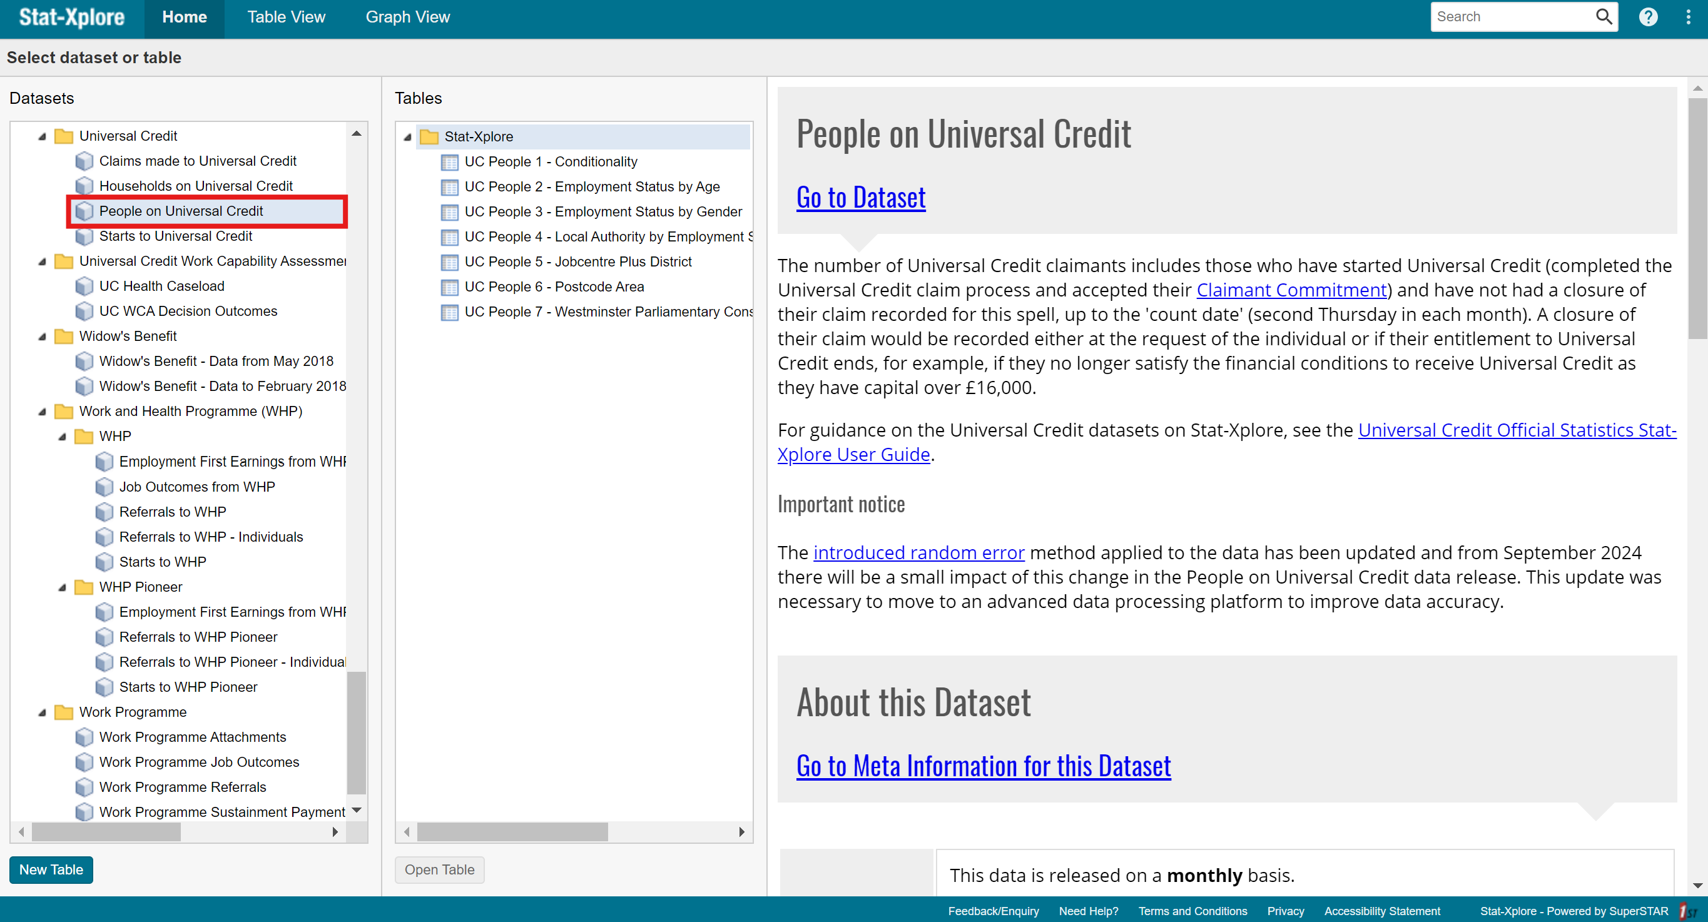The image size is (1708, 922).
Task: Click the Feedback/Enquiry footer link
Action: (994, 911)
